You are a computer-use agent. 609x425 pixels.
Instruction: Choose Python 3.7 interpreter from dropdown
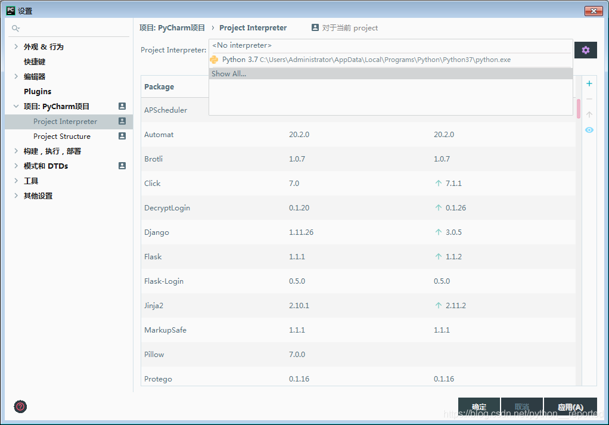pos(391,60)
